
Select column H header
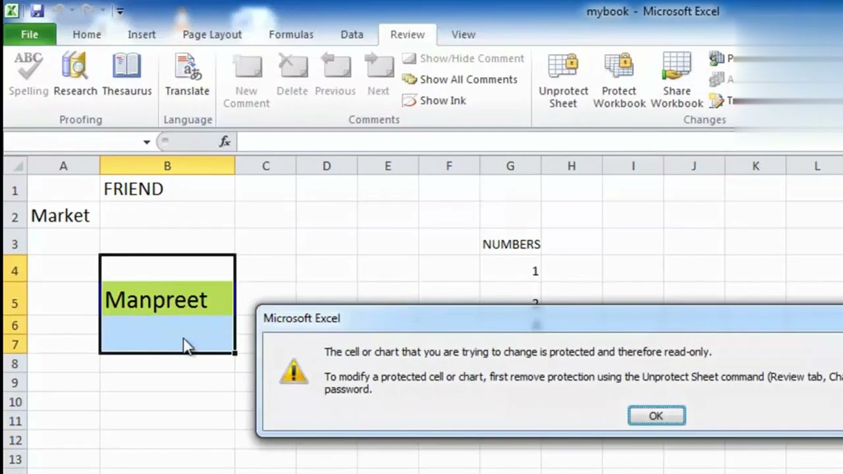(572, 167)
